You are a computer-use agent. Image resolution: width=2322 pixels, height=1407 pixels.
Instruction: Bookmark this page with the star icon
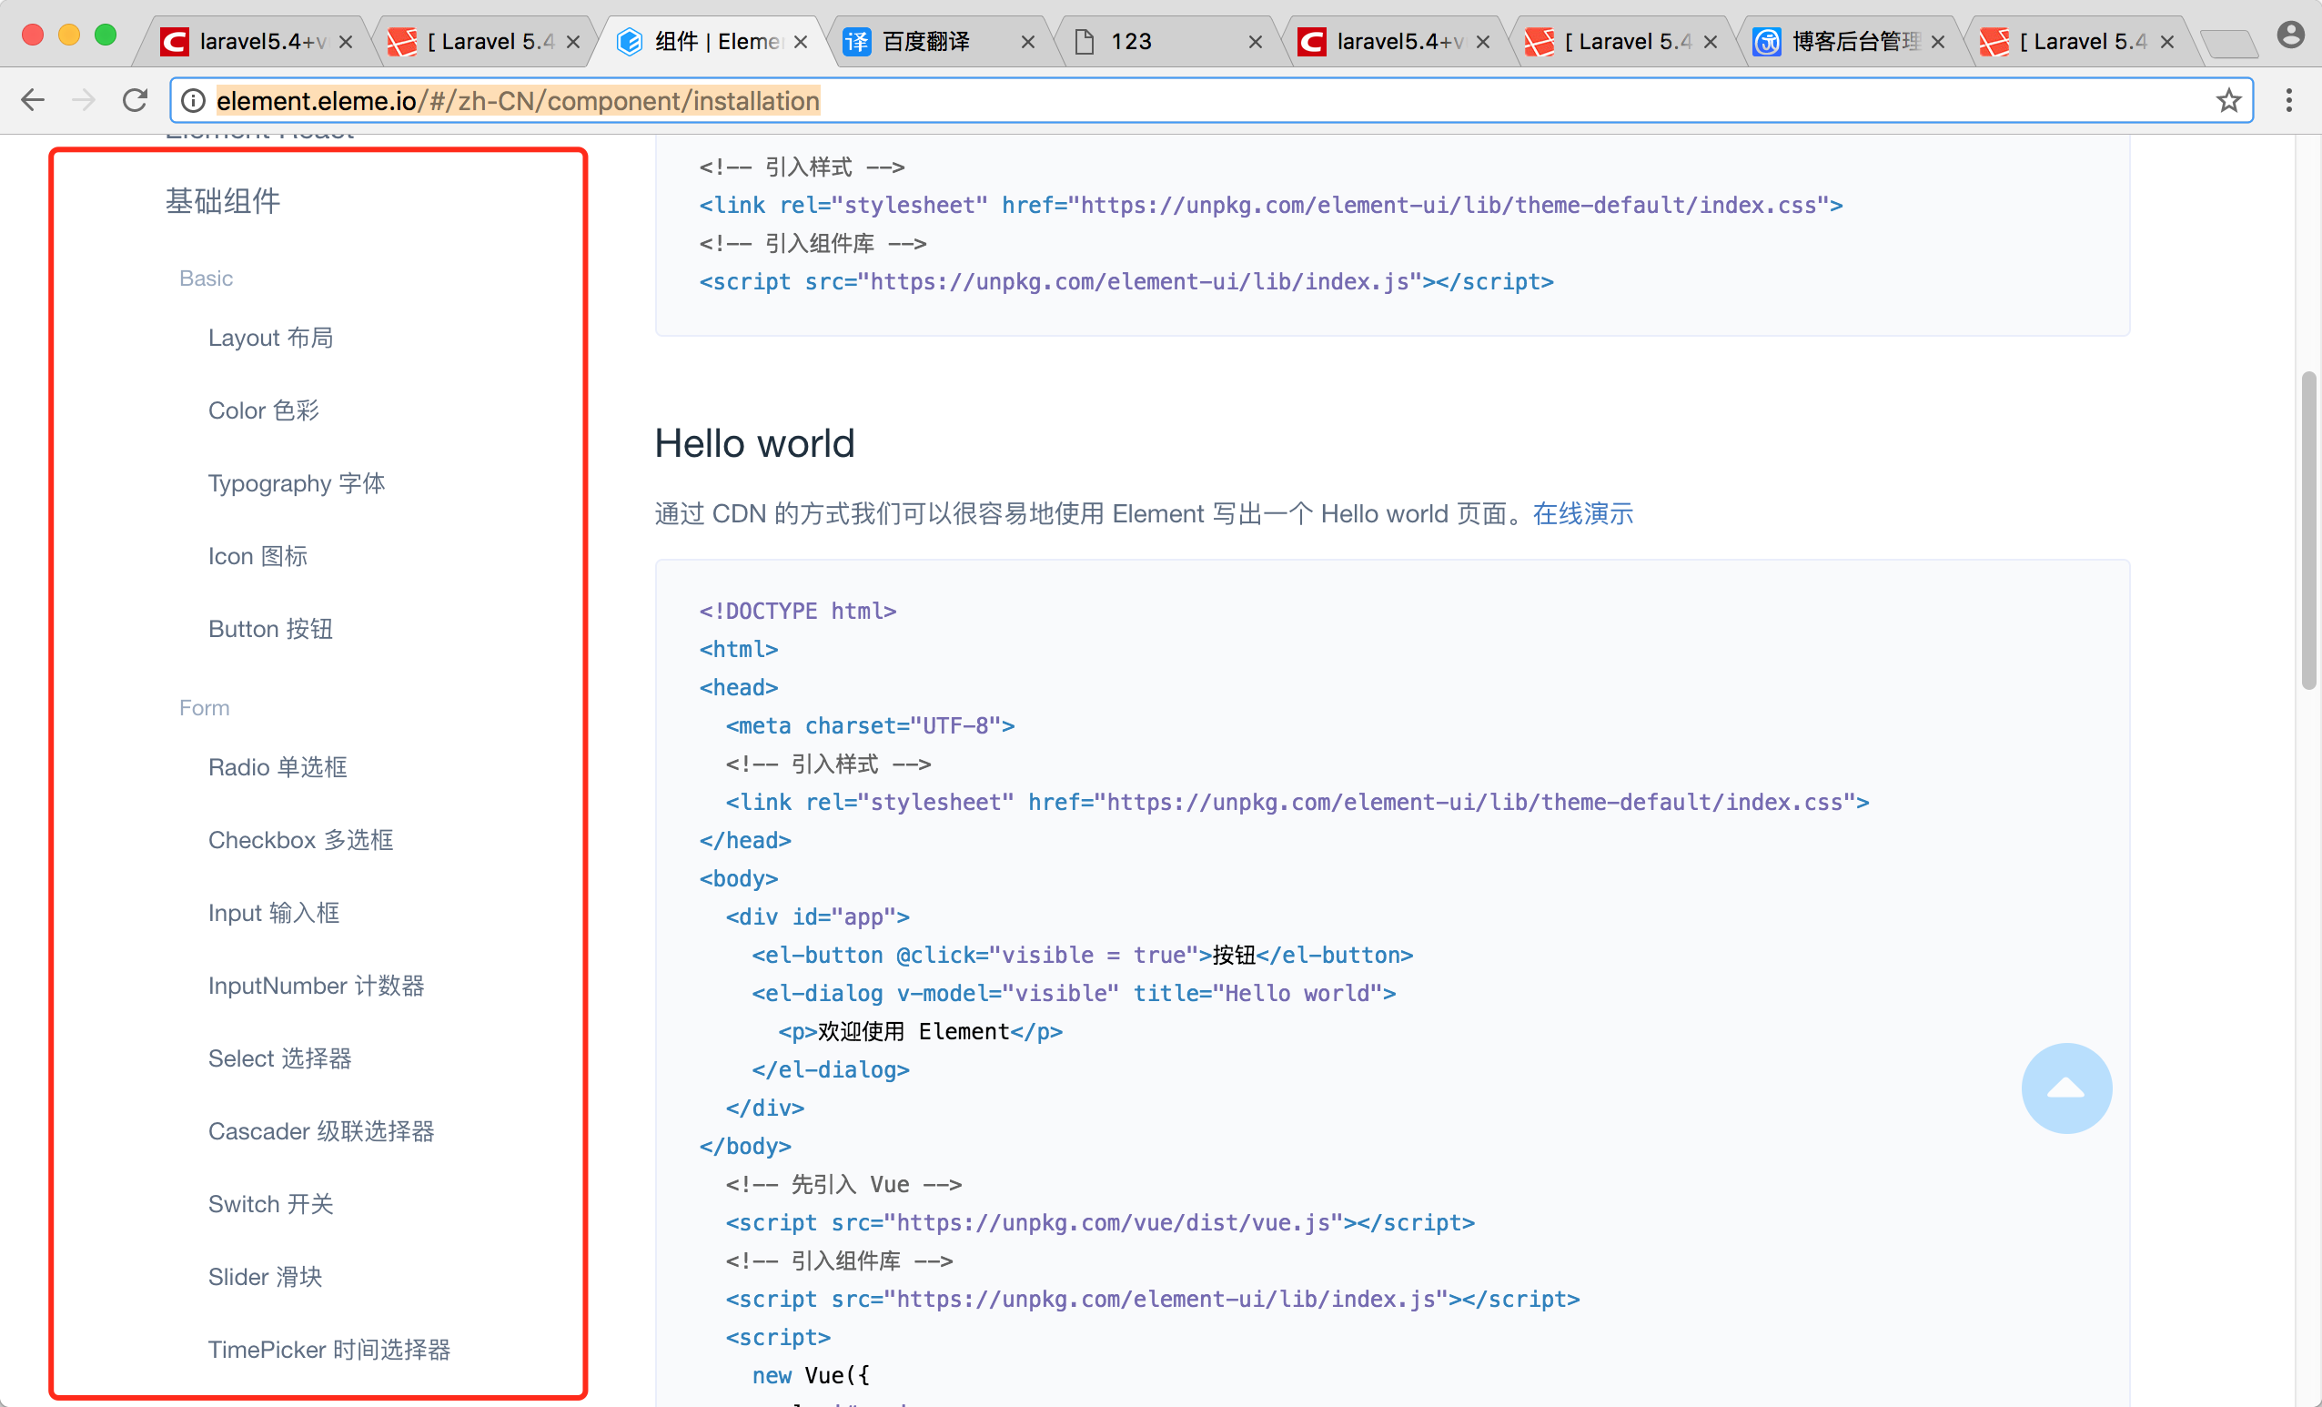(2227, 100)
